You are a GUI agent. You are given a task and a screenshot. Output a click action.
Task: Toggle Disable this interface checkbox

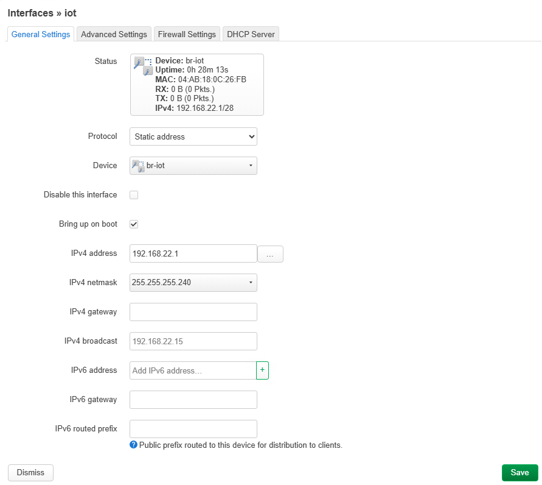tap(134, 195)
